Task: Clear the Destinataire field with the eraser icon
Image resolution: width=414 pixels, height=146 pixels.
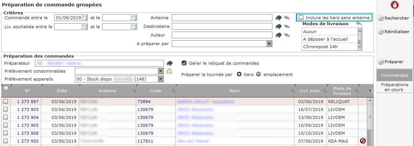Action: tap(287, 26)
